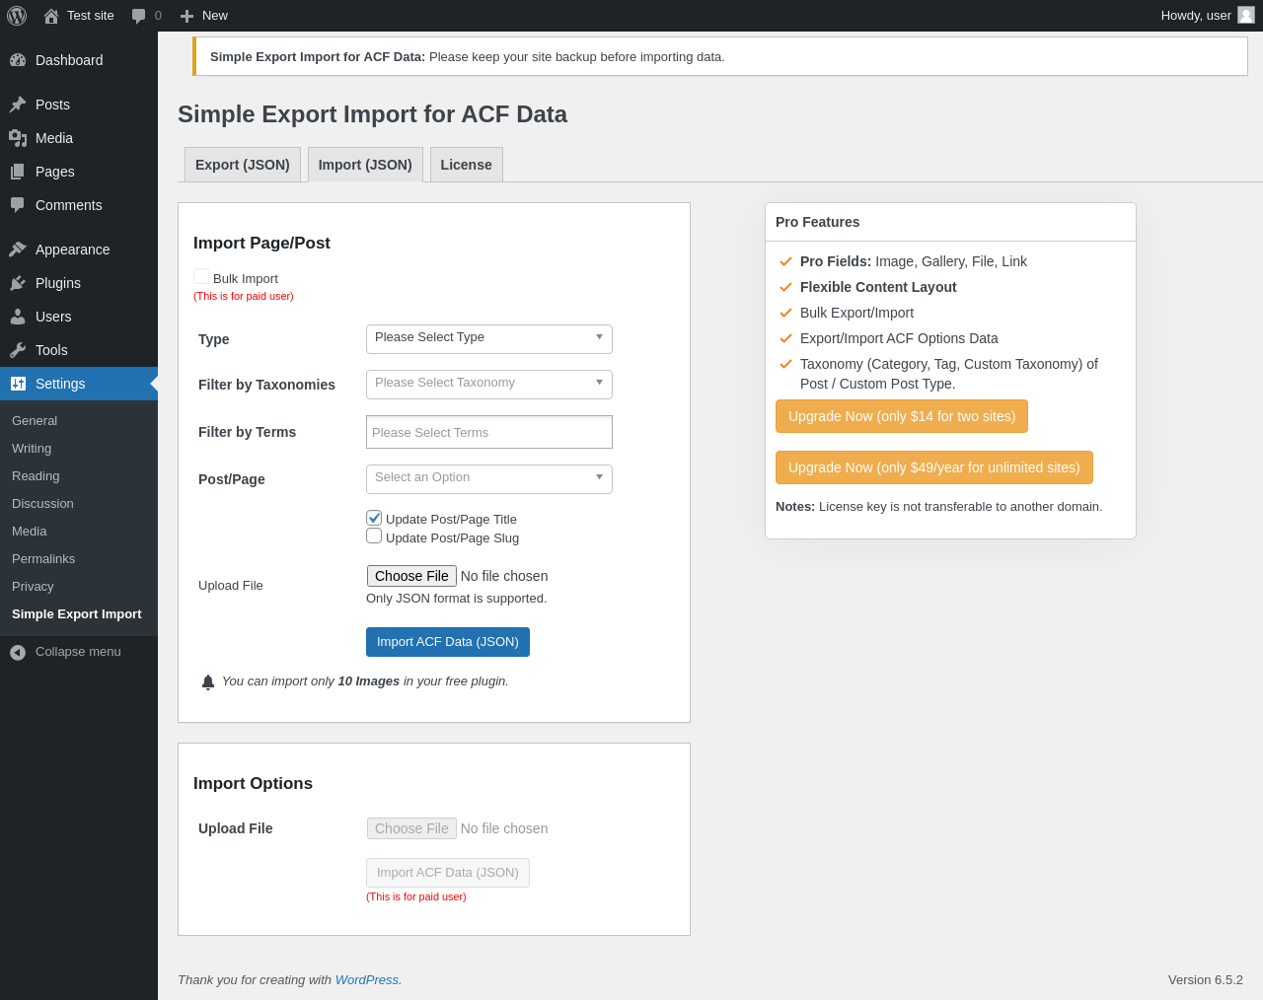Viewport: 1263px width, 1000px height.
Task: Uncheck Update Post/Page Title checkbox
Action: pos(374,518)
